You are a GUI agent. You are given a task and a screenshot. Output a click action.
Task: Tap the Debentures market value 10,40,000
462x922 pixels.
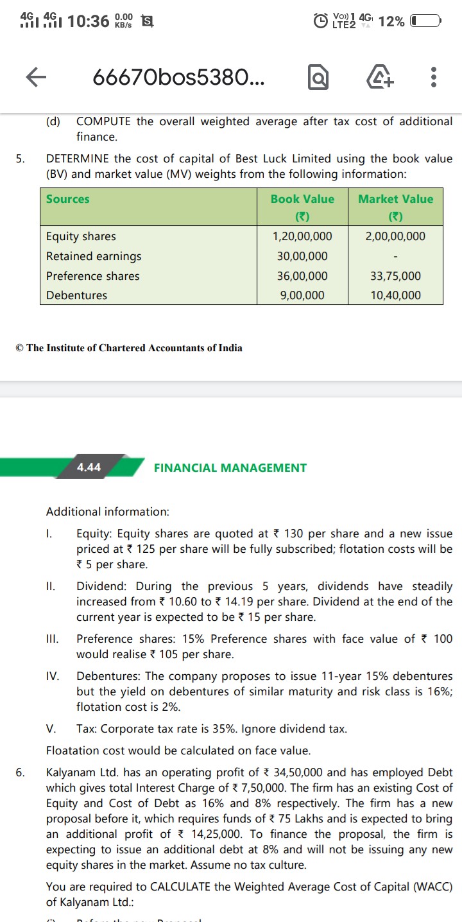click(395, 295)
